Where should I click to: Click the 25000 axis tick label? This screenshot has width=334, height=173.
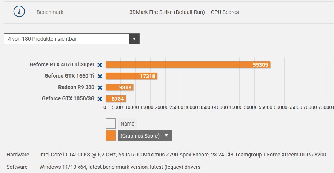pyautogui.click(x=176, y=107)
